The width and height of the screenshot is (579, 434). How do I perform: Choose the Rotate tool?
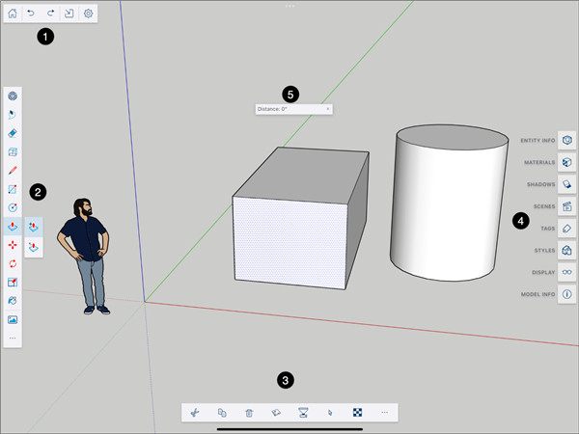coord(13,263)
